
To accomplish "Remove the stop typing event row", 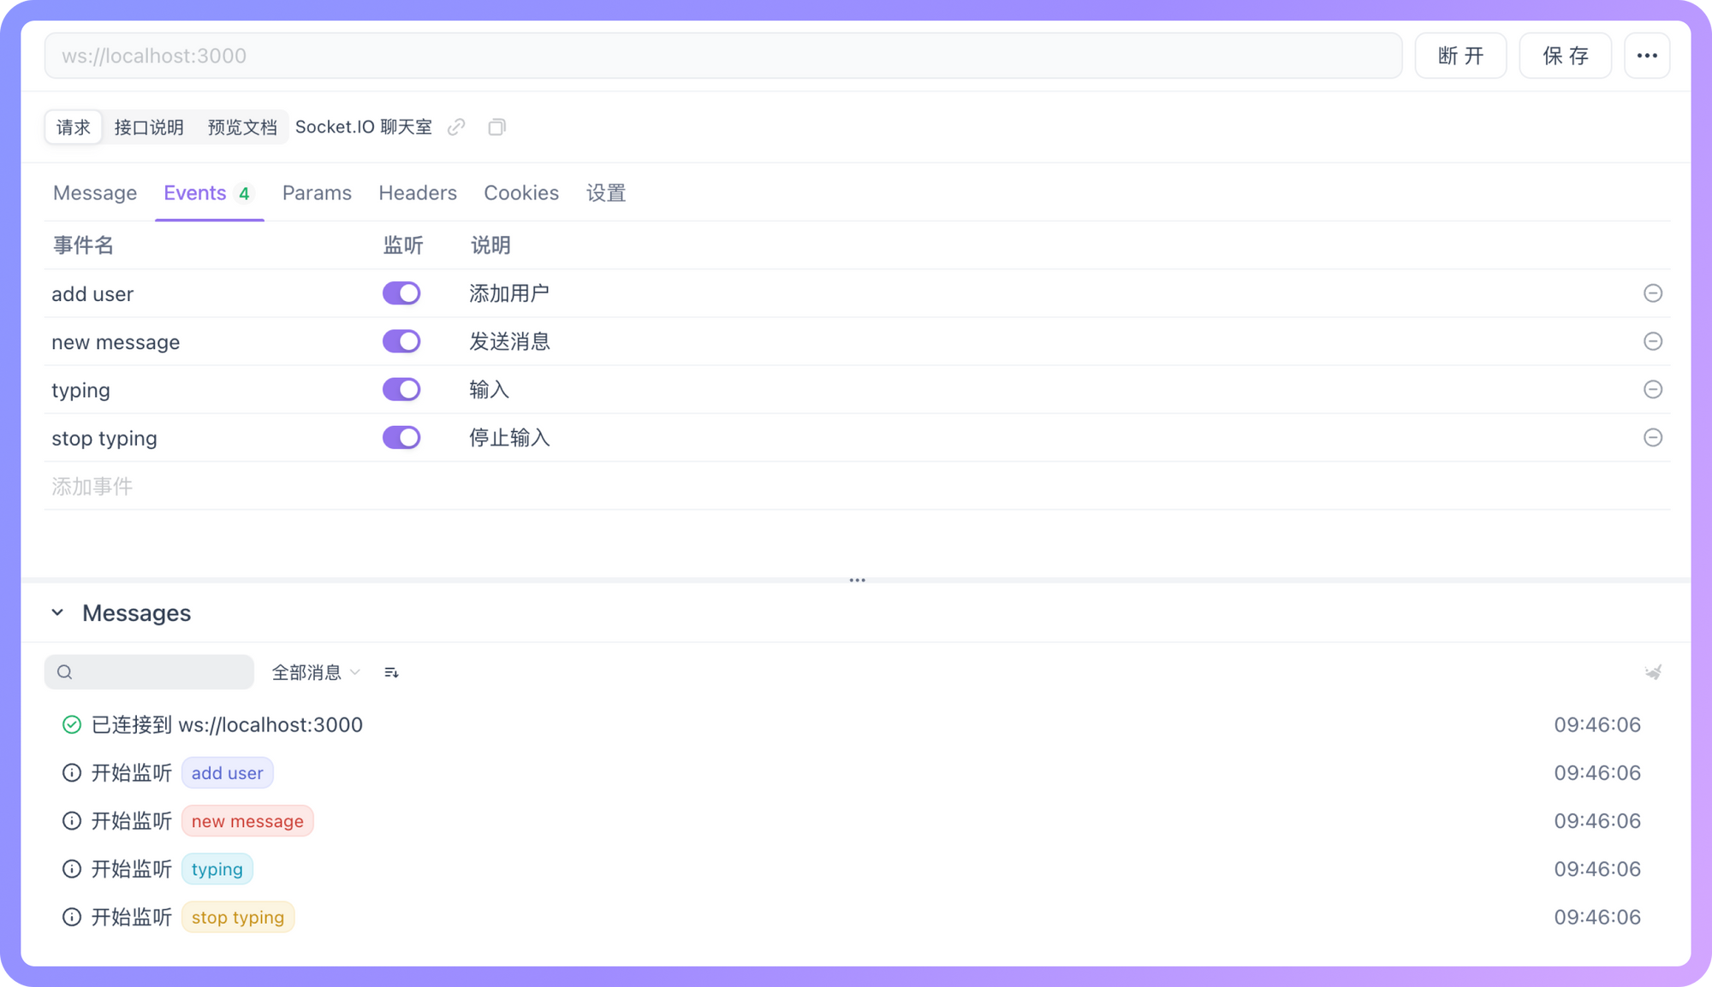I will 1653,437.
